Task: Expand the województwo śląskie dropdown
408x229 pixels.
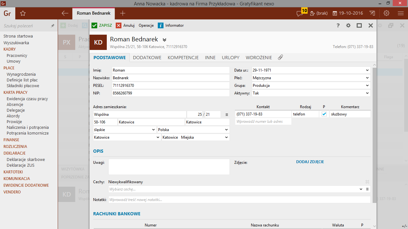Action: coord(154,130)
